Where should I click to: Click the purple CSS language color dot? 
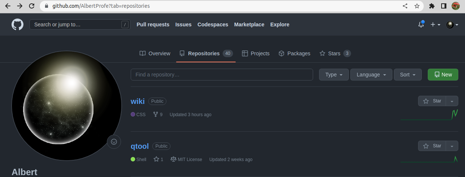pyautogui.click(x=133, y=115)
